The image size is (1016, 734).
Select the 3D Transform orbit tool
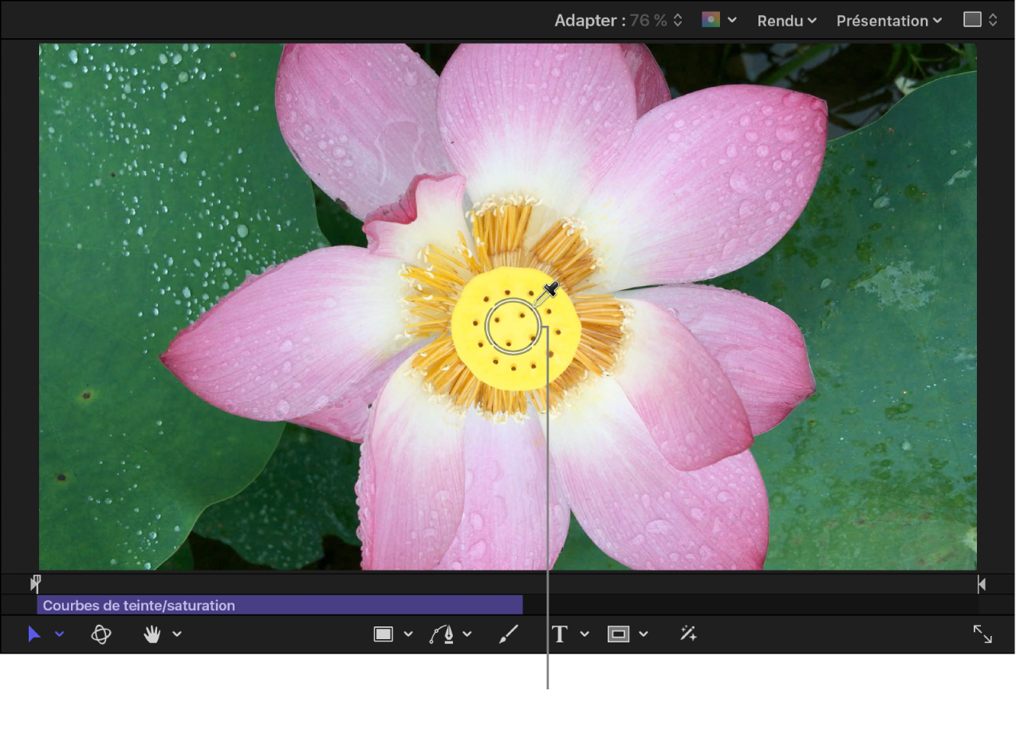pos(100,634)
